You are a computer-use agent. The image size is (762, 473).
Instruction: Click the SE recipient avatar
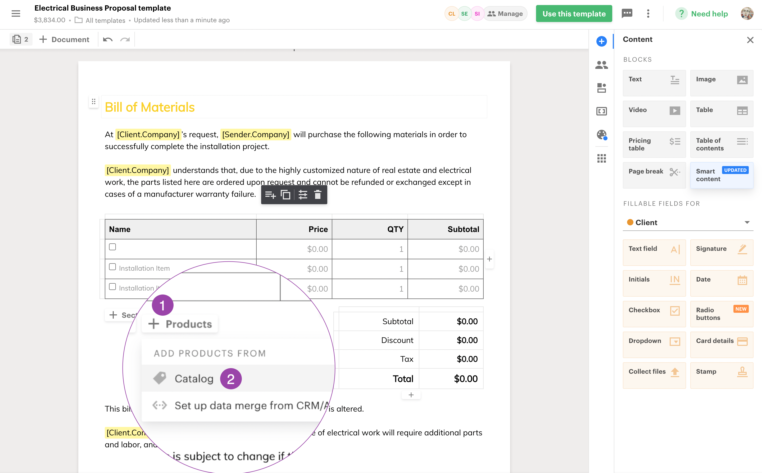tap(464, 14)
